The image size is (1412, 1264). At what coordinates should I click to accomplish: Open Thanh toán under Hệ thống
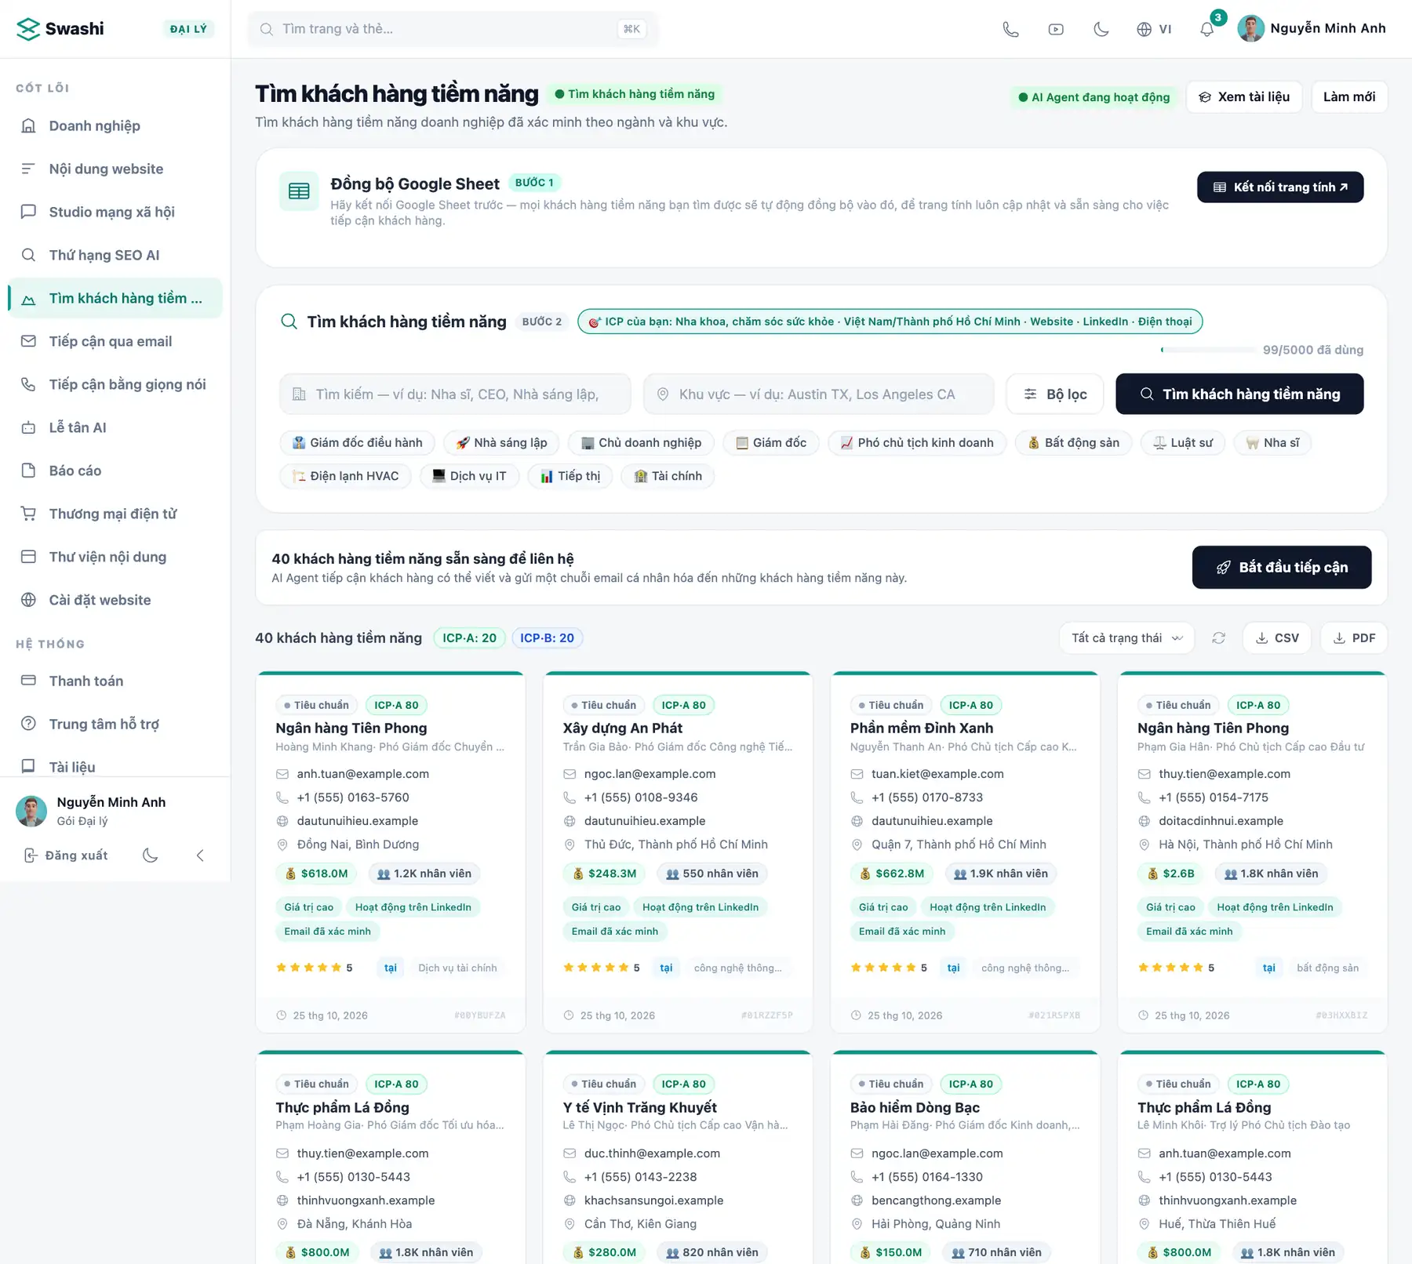[115, 681]
